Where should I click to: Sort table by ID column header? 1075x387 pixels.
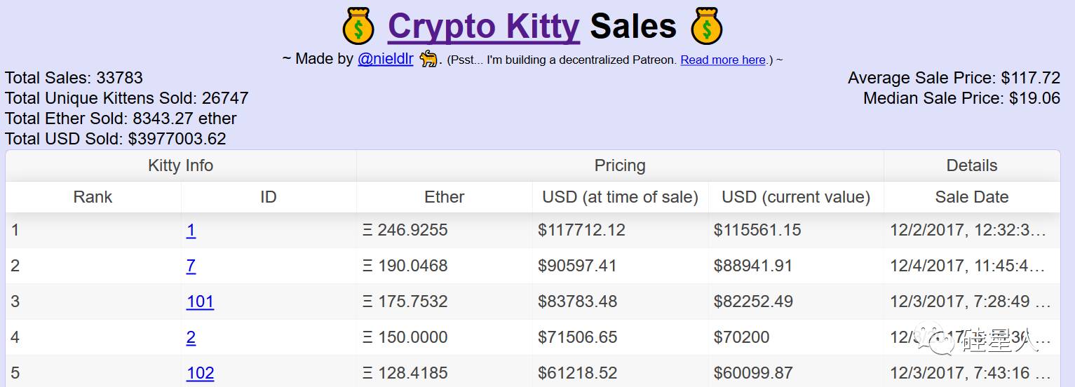pos(268,197)
